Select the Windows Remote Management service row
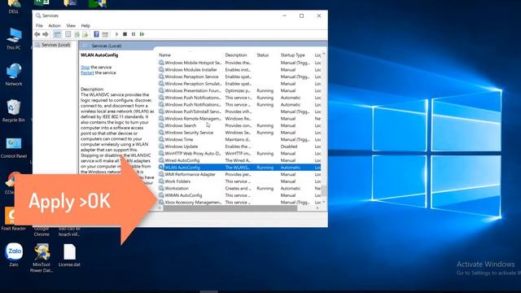521x293 pixels. point(239,119)
